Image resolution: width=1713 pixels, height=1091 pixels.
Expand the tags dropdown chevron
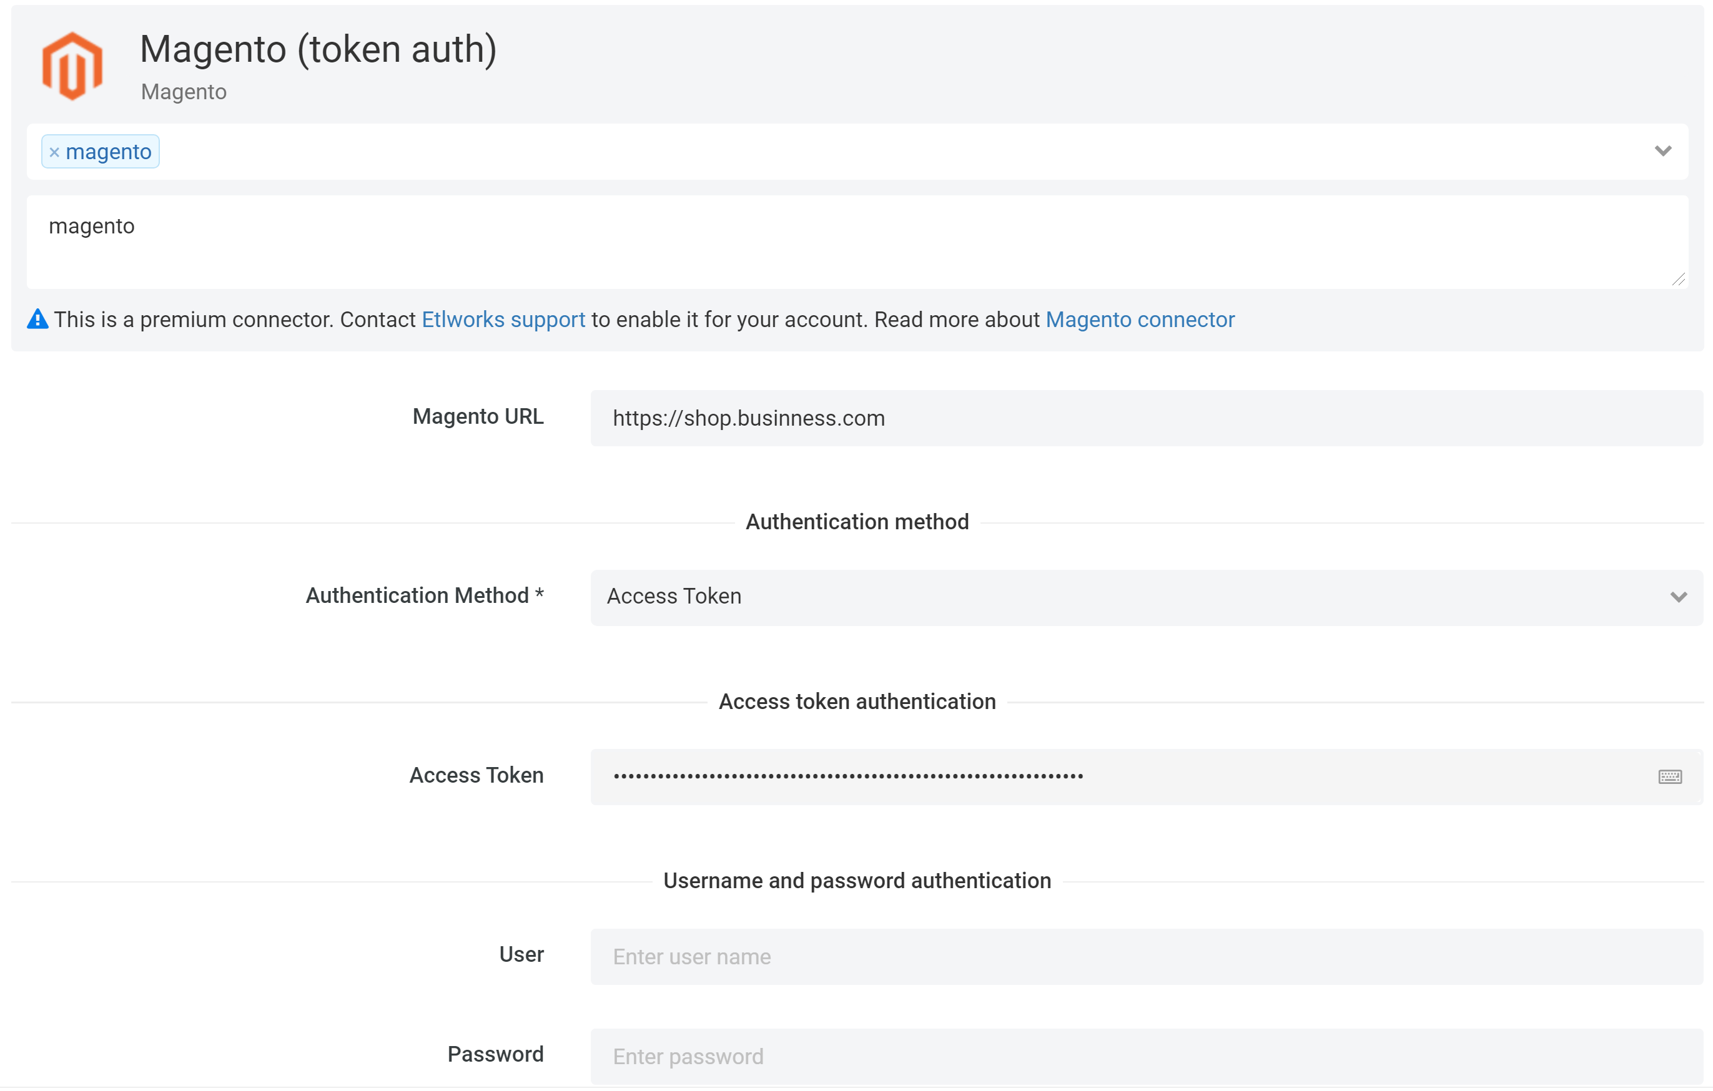(x=1662, y=150)
